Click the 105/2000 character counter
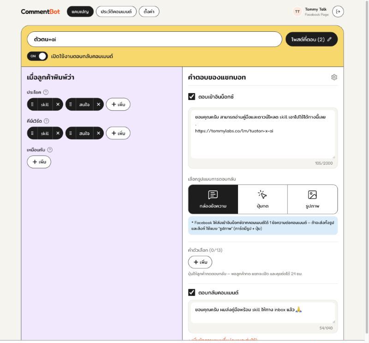The height and width of the screenshot is (343, 369). pos(324,163)
